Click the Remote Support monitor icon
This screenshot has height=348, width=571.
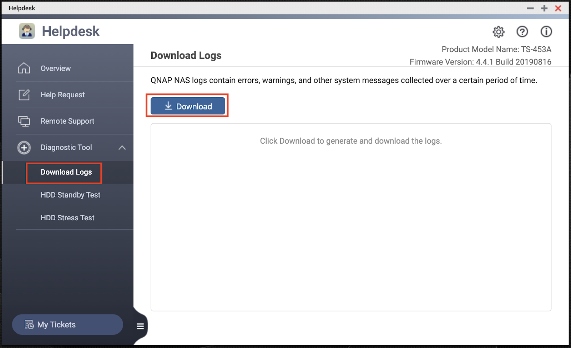click(24, 121)
